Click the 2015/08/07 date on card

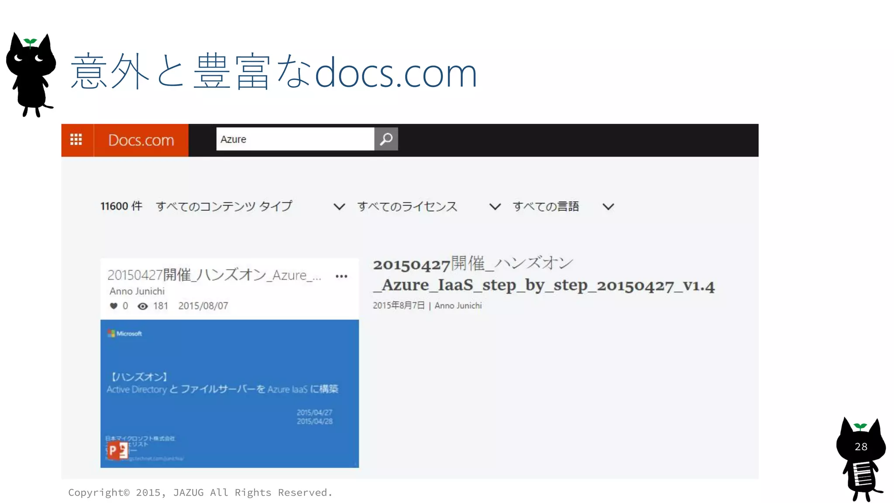(x=203, y=306)
